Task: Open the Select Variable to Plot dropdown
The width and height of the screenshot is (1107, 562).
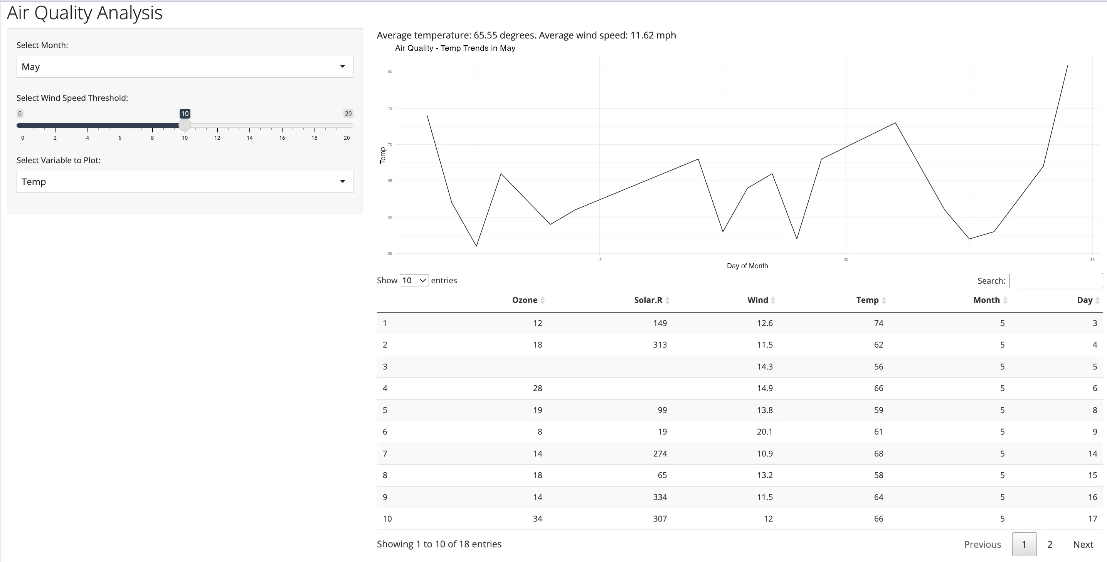Action: click(185, 182)
